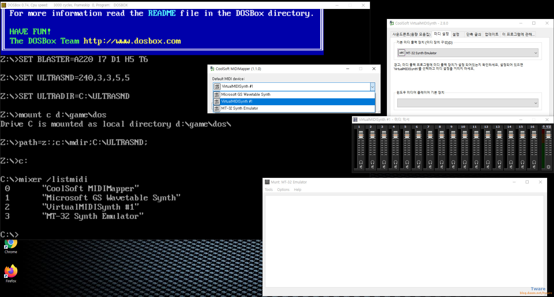The height and width of the screenshot is (297, 554).
Task: Solo channel 9 with its headphone icon
Action: click(x=453, y=162)
